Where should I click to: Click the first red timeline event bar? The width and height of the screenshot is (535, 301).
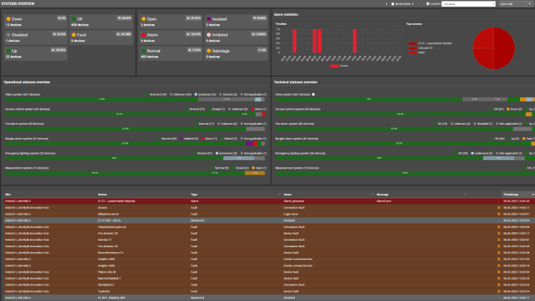click(295, 41)
